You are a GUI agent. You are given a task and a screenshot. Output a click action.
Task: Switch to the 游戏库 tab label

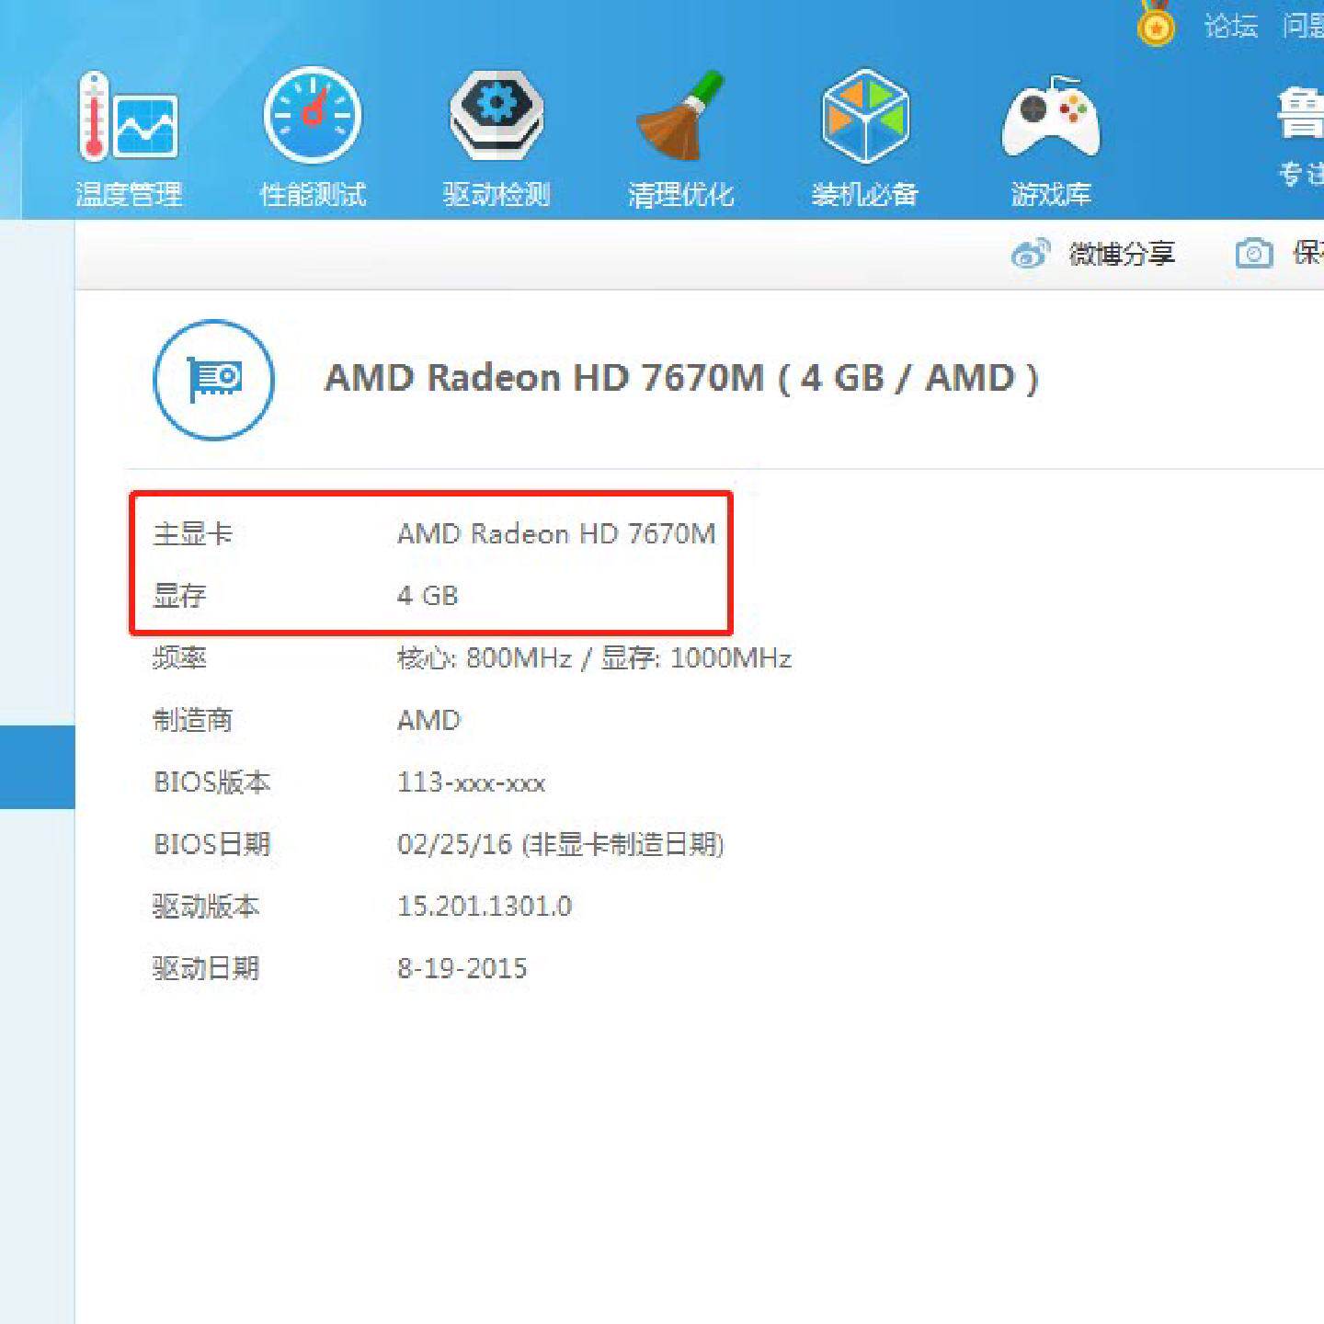[x=1051, y=195]
